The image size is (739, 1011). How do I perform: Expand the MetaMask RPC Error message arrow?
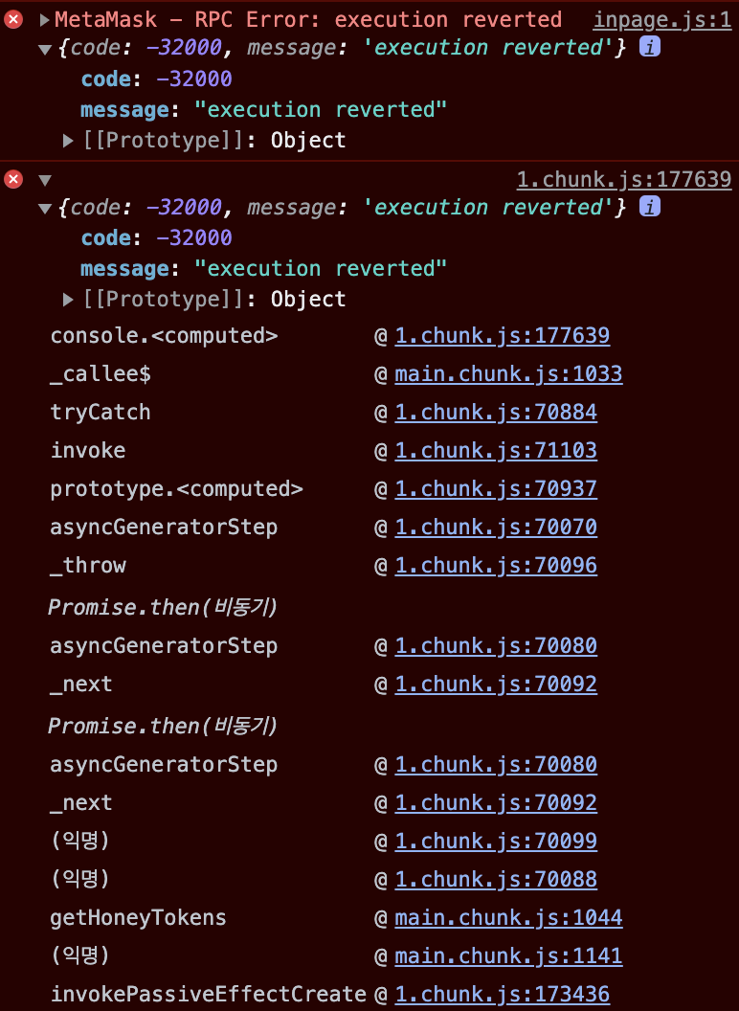tap(44, 19)
